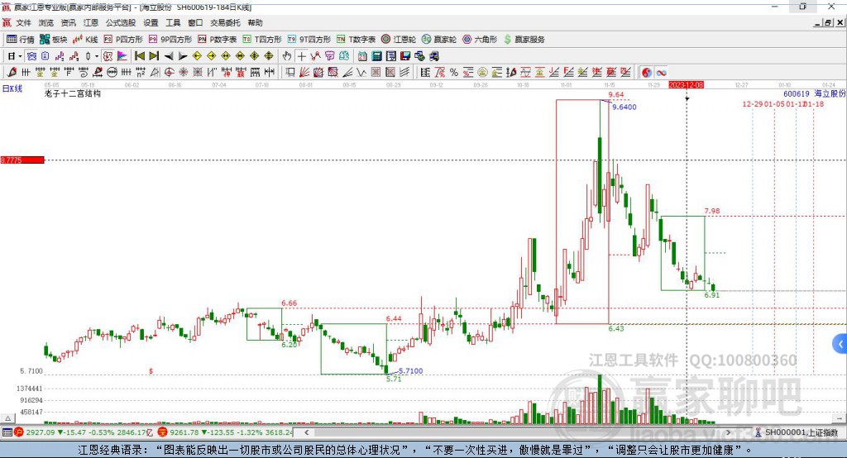Click the red infinity loop icon
The image size is (847, 458).
pyautogui.click(x=661, y=73)
